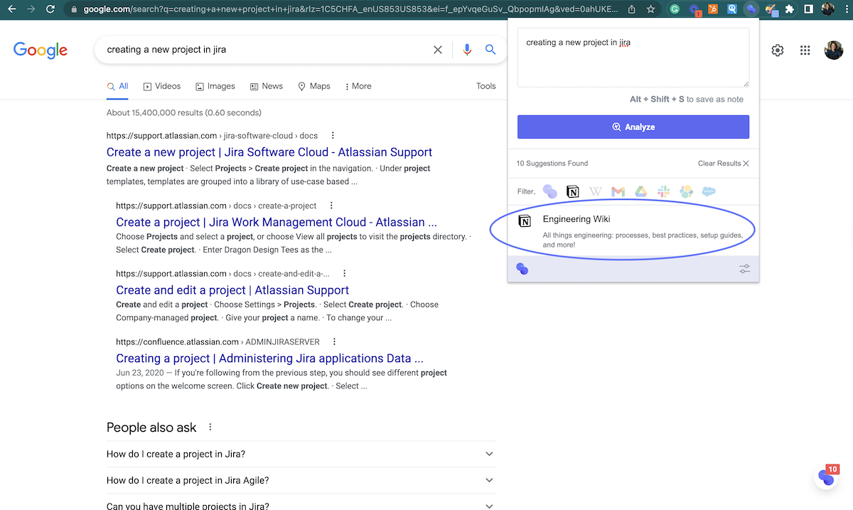Toggle the browser side panel icon
The image size is (853, 510).
coord(809,9)
